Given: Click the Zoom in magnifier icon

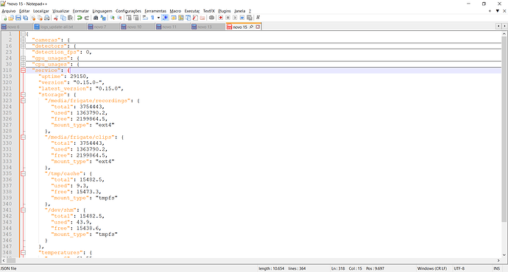Looking at the screenshot, I should point(112,18).
